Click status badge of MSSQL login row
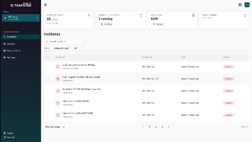 point(228,67)
